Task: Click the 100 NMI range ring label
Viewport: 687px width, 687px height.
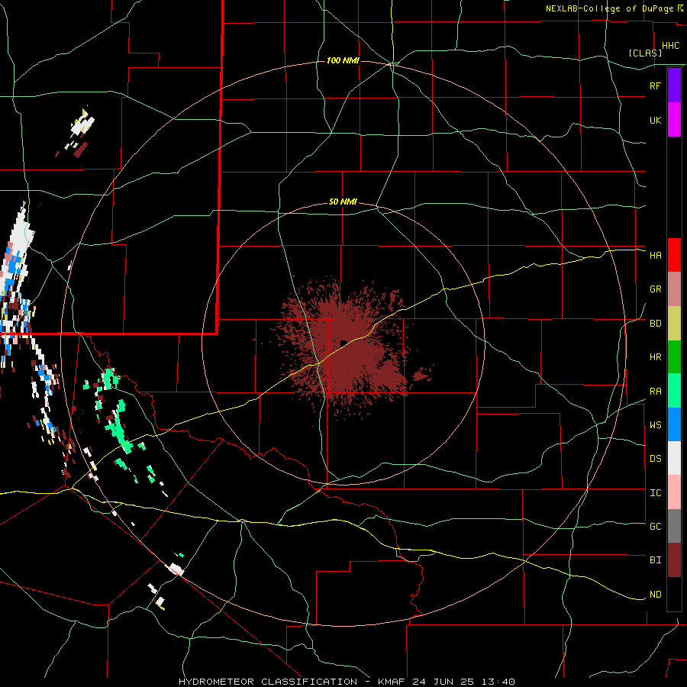Action: [x=343, y=60]
